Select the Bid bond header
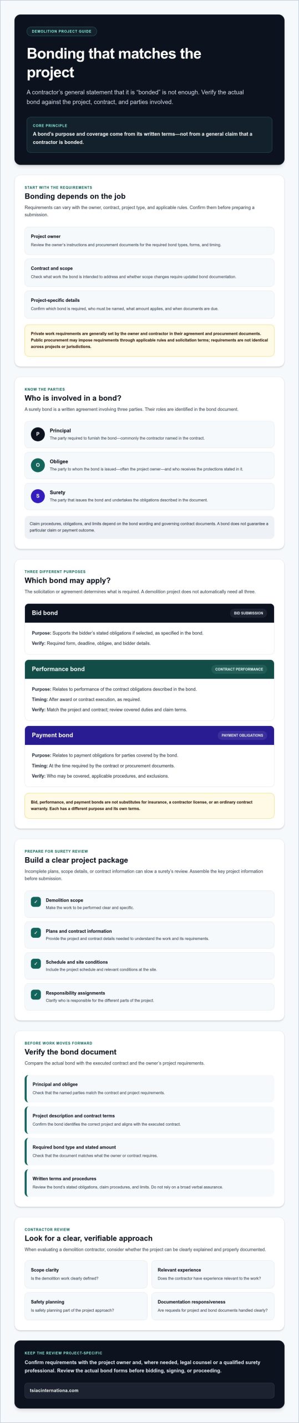The image size is (299, 1423). click(149, 613)
